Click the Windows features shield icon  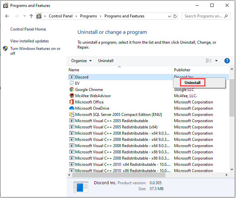point(5,48)
